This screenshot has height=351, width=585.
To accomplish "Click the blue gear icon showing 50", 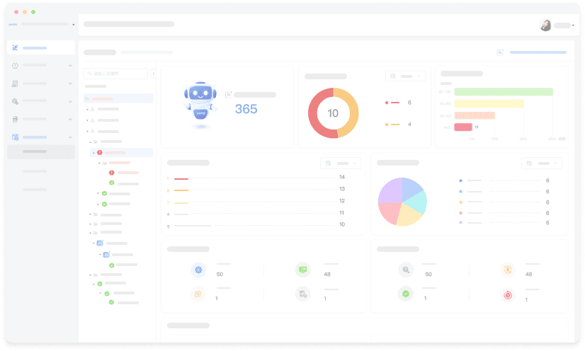I will coord(198,270).
